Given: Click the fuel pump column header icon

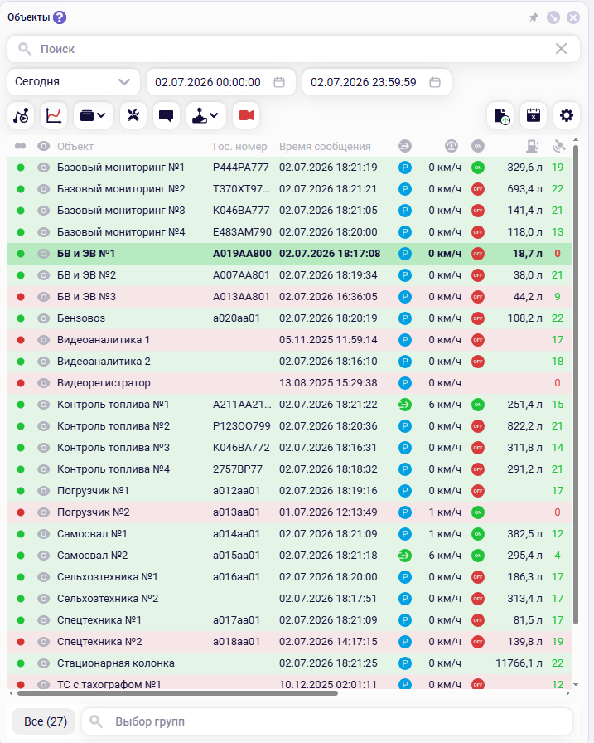Looking at the screenshot, I should [x=533, y=147].
